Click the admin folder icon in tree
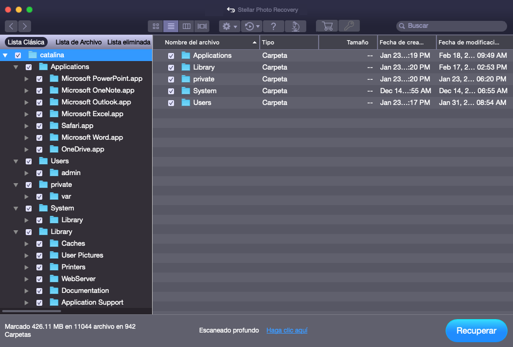This screenshot has height=347, width=513. click(54, 172)
